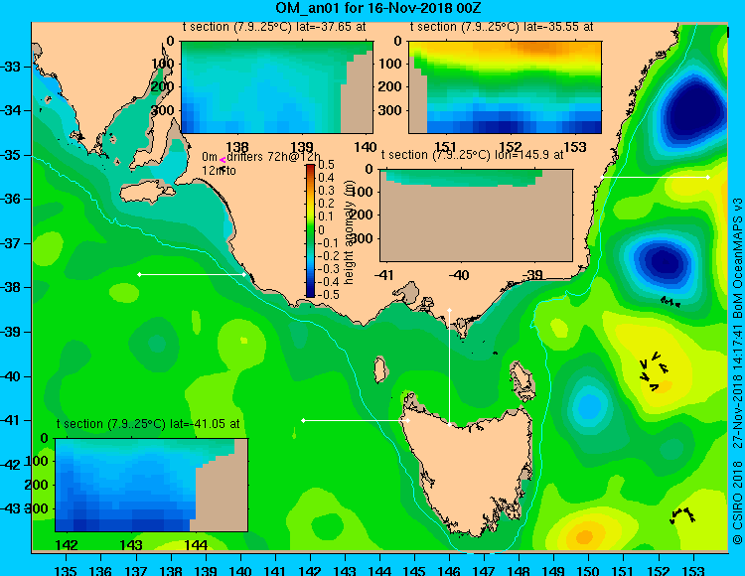The height and width of the screenshot is (576, 745).
Task: Click the "t section (7.9..25°C) lat=-37.65 at" label
Action: click(x=274, y=27)
